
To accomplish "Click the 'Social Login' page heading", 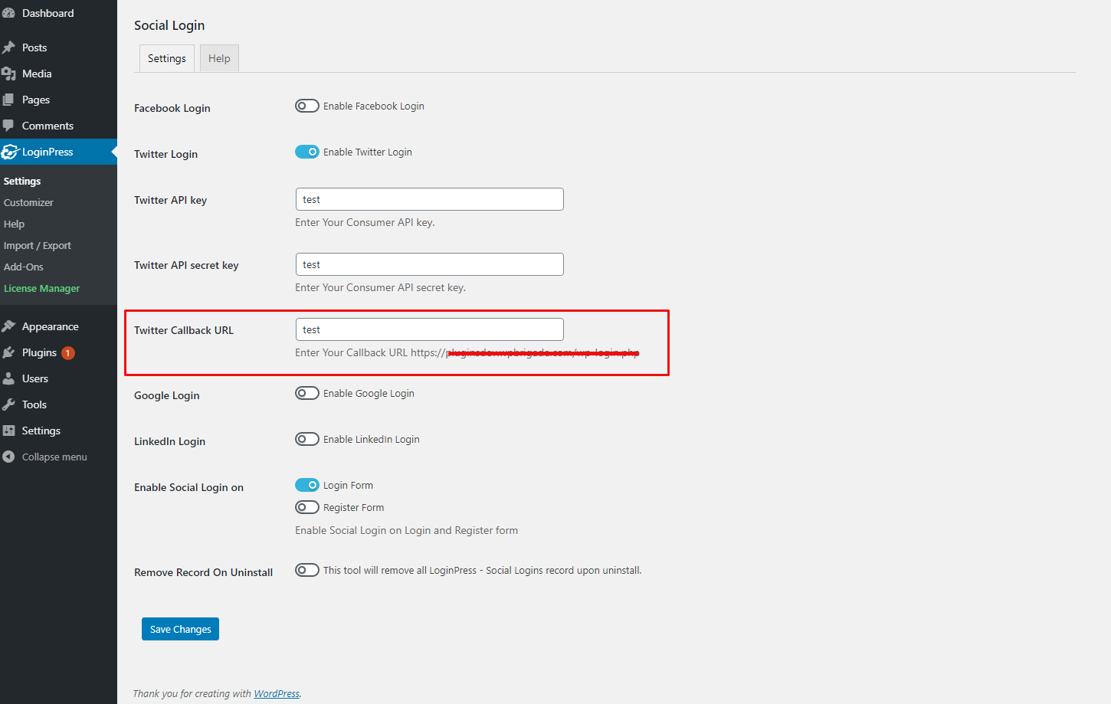I will pyautogui.click(x=169, y=25).
